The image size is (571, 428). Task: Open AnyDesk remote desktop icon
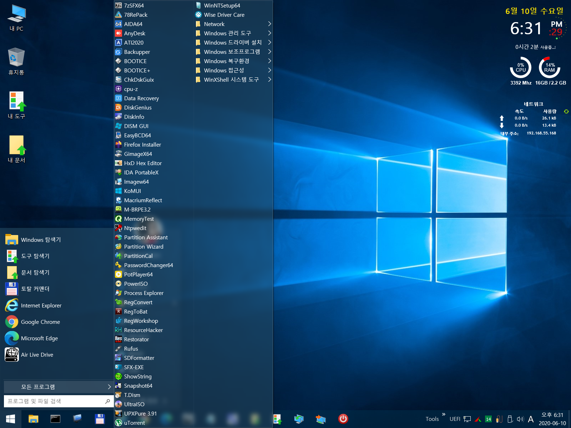click(x=118, y=33)
